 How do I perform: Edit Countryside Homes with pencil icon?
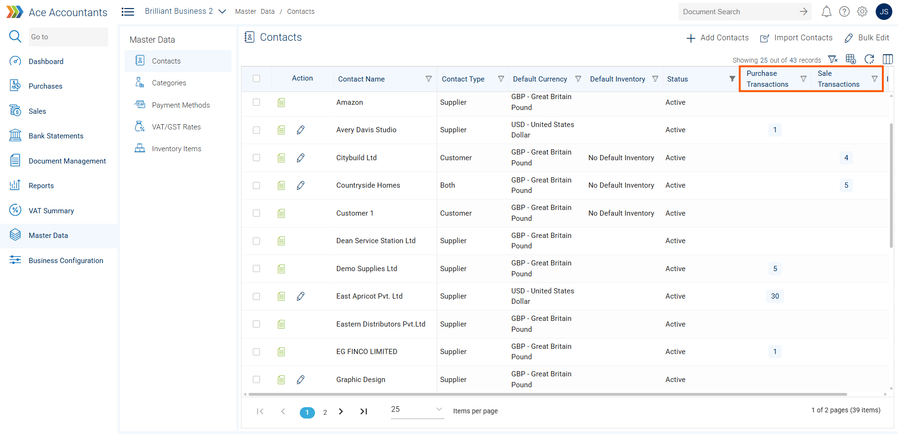tap(301, 185)
